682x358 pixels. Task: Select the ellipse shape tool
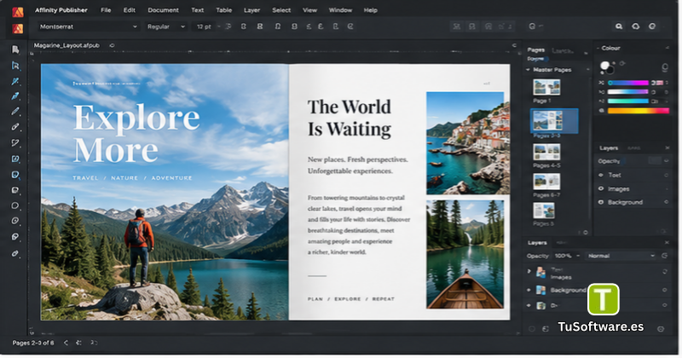pyautogui.click(x=15, y=205)
